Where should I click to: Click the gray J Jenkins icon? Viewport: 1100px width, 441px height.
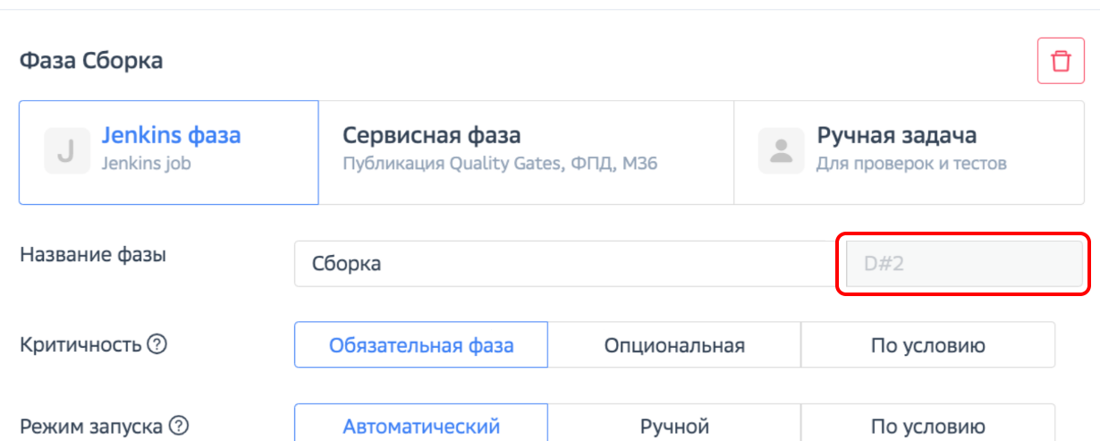66,151
